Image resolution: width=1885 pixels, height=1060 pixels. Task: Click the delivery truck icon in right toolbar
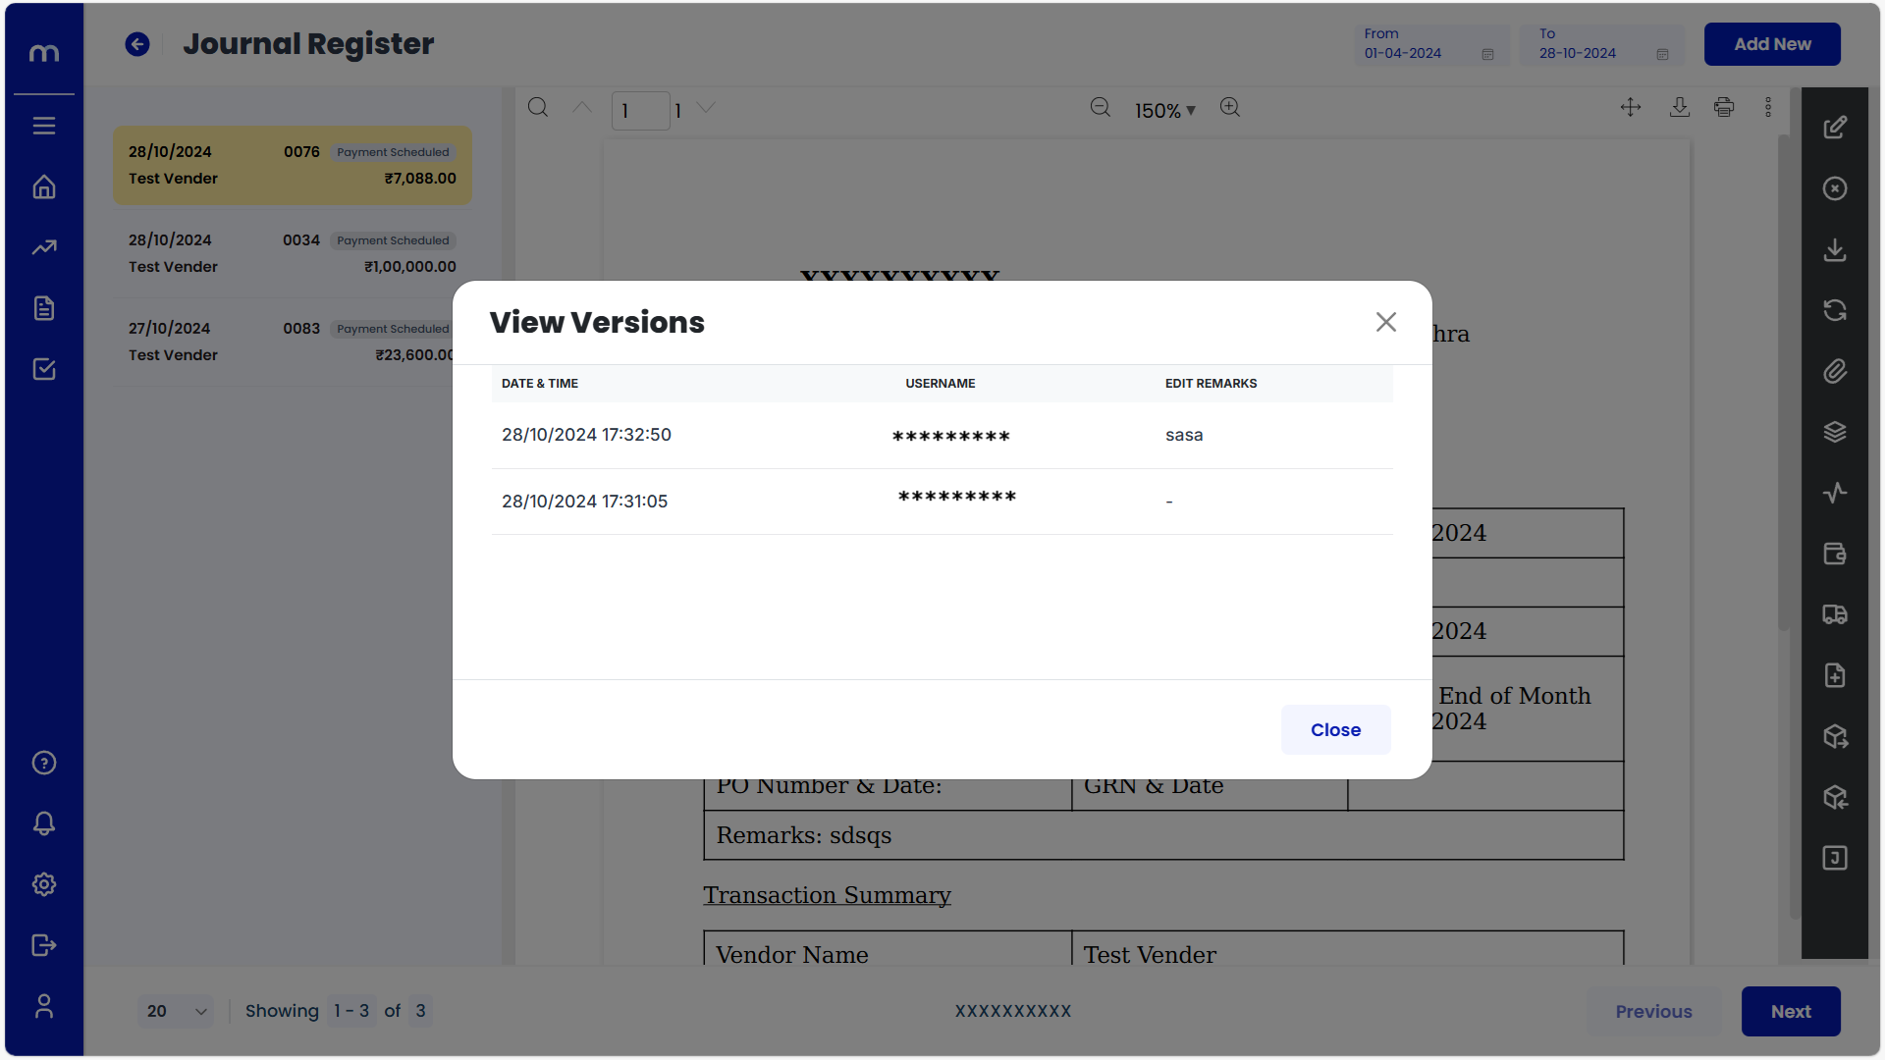1834,614
